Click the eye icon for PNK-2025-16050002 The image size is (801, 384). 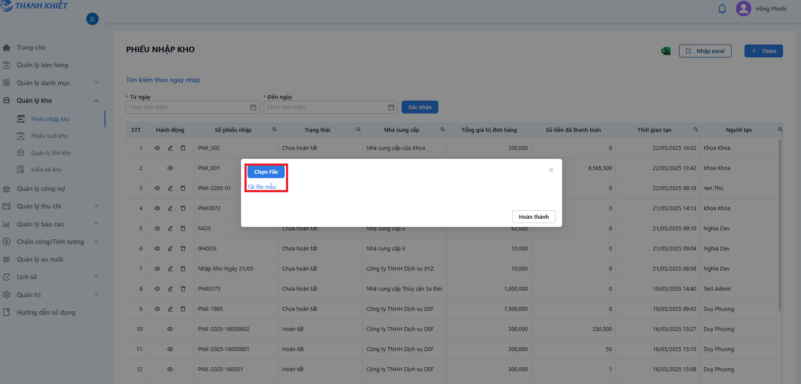click(x=170, y=329)
